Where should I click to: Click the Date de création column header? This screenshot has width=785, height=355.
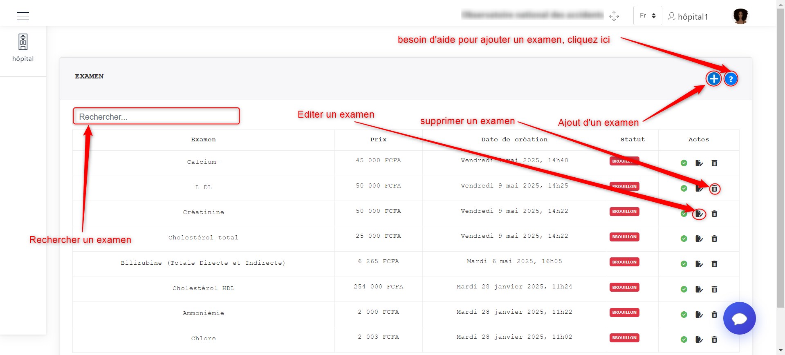tap(514, 139)
